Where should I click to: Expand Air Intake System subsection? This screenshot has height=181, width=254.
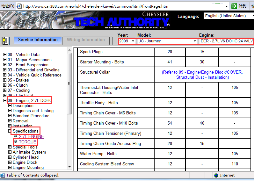click(10, 152)
